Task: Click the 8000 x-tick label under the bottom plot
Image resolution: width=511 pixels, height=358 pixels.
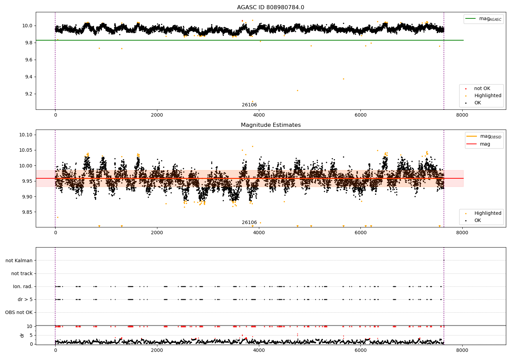Action: tap(462, 350)
